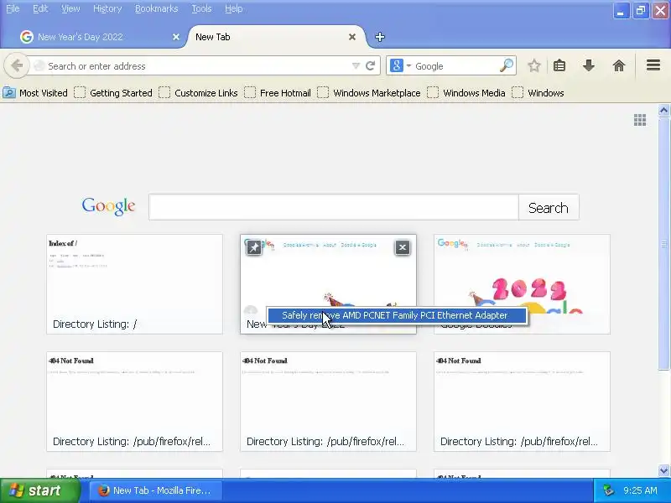The image size is (671, 503).
Task: Open Customize Links bookmark
Action: click(198, 93)
